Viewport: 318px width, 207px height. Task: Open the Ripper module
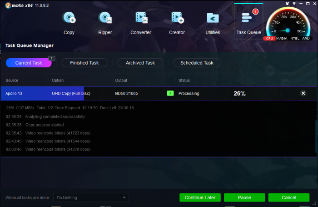pyautogui.click(x=105, y=23)
